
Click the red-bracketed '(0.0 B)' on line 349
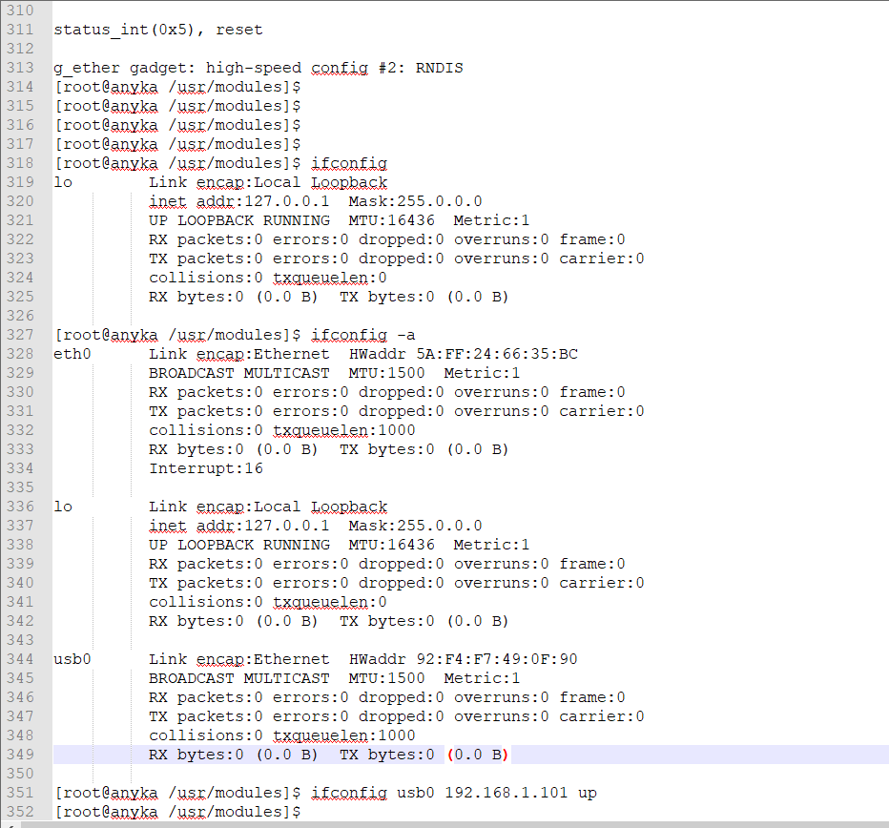tap(478, 755)
